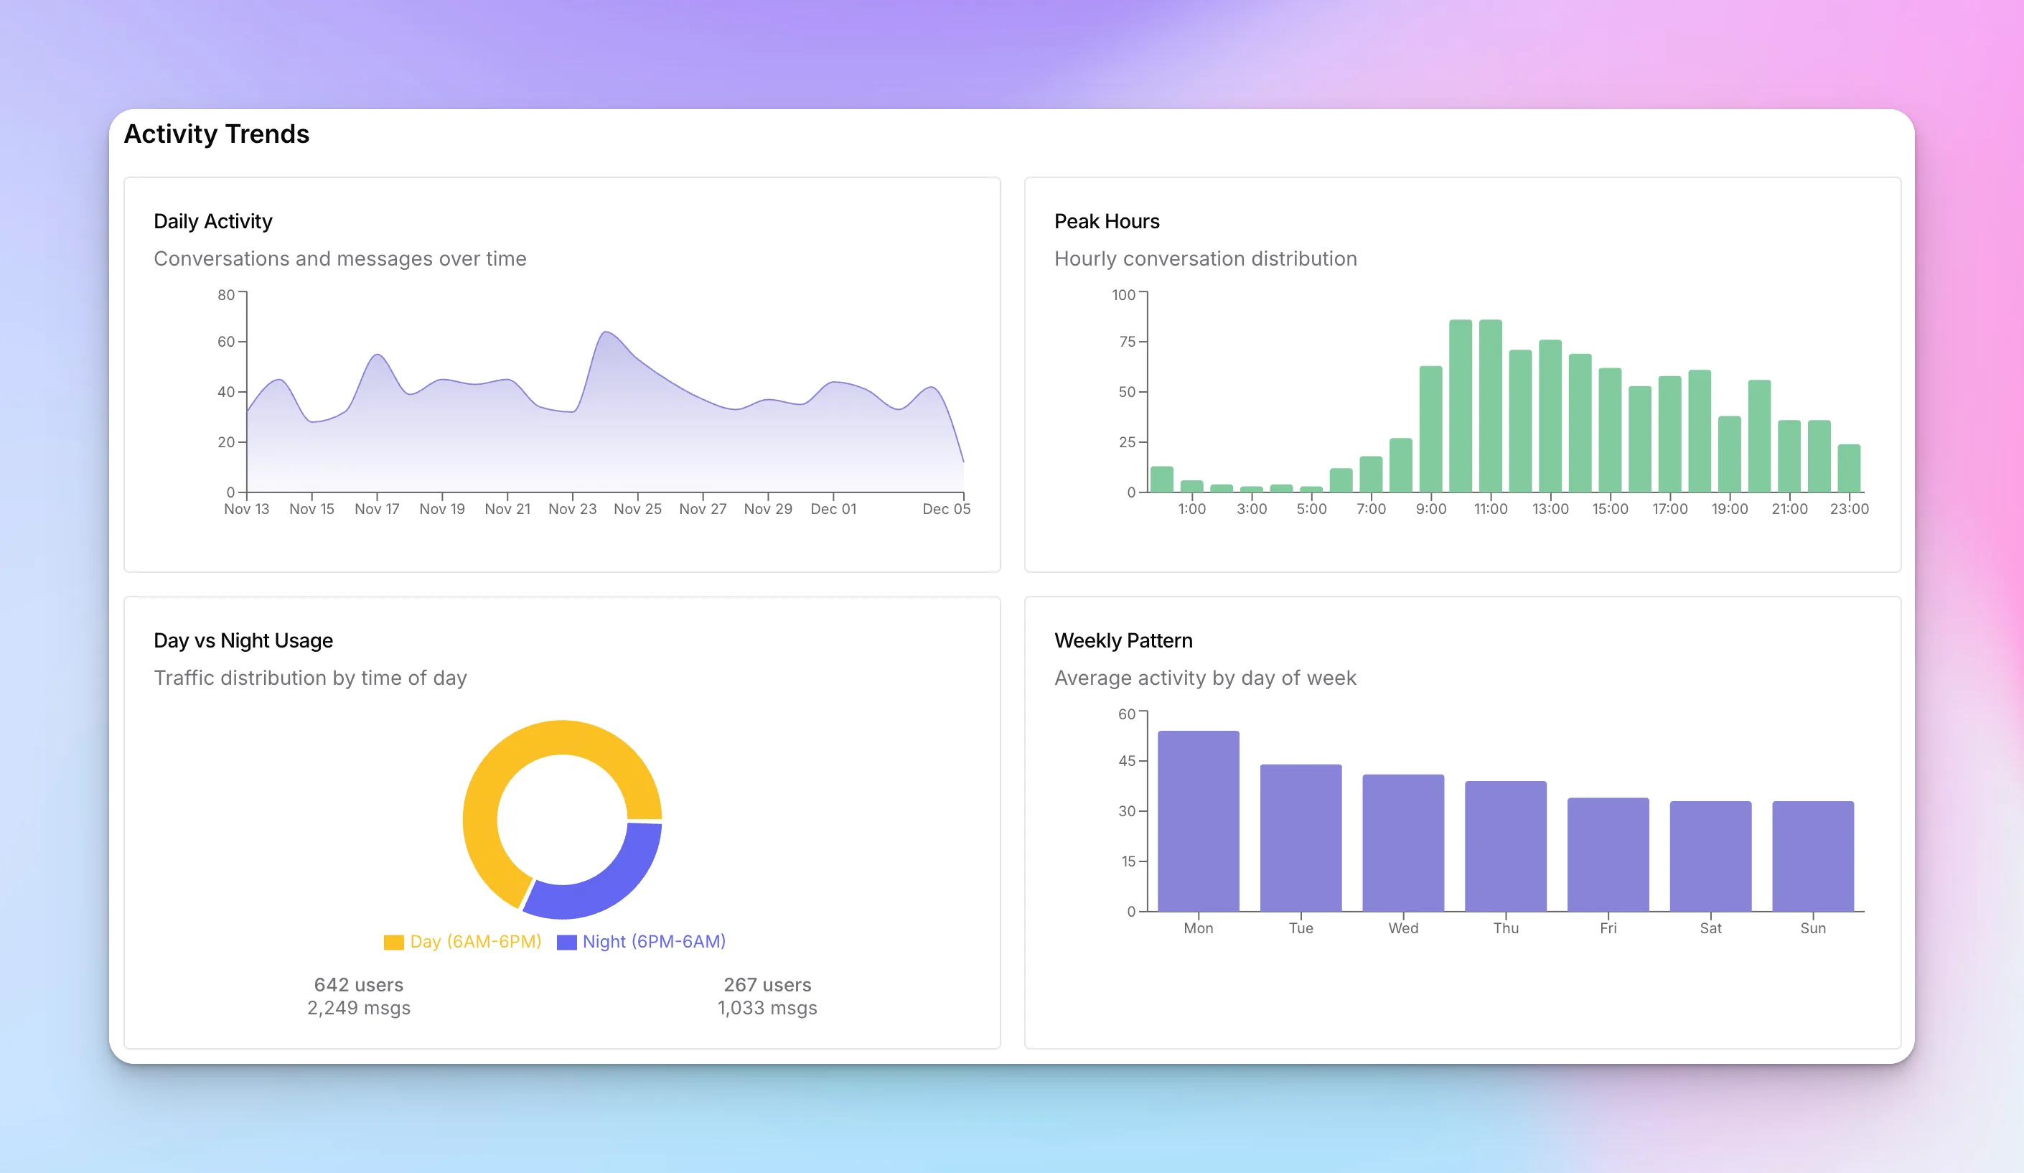
Task: Open the Day vs Night Usage panel
Action: pos(243,640)
